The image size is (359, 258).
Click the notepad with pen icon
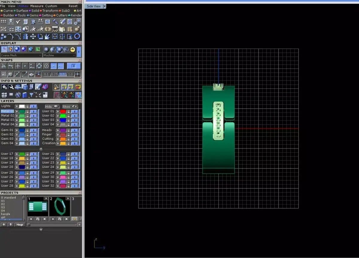[x=38, y=87]
